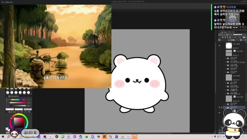Toggle visibility eye of 레이어 6

(219, 45)
